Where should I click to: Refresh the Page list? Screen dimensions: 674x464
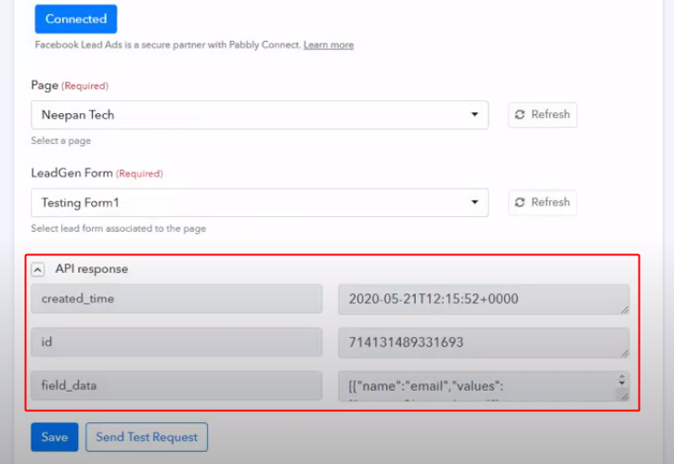pos(542,115)
